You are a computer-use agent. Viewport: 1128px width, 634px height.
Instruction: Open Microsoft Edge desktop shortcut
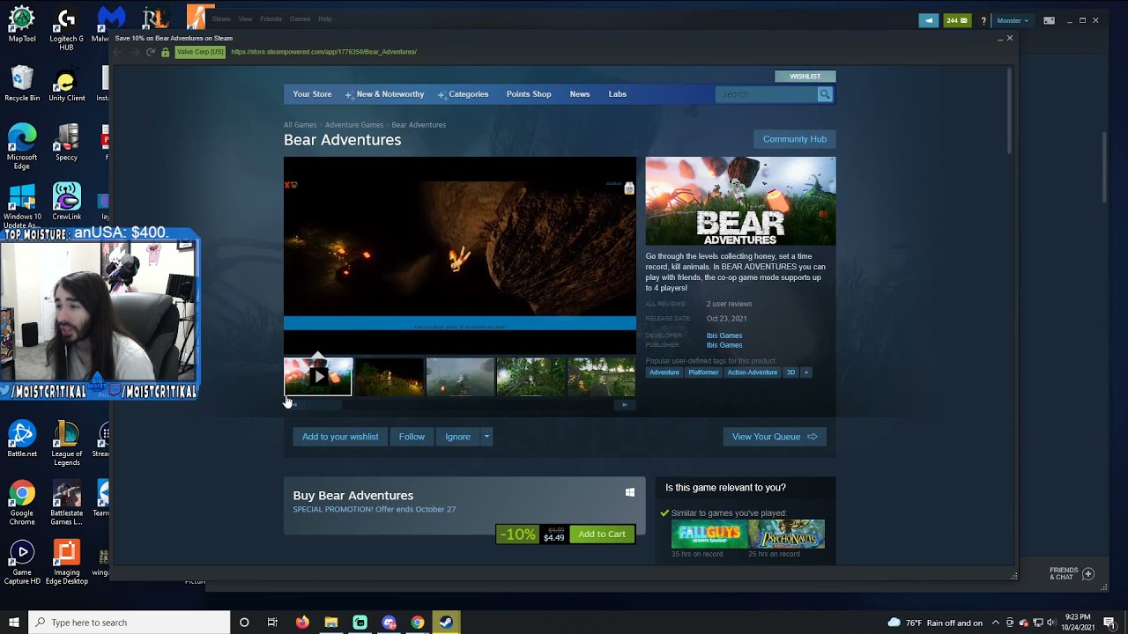pyautogui.click(x=22, y=146)
